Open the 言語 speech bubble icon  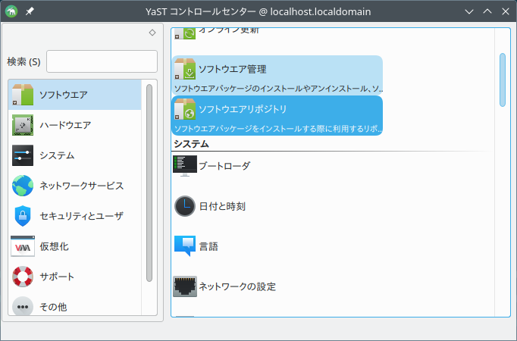pyautogui.click(x=185, y=246)
